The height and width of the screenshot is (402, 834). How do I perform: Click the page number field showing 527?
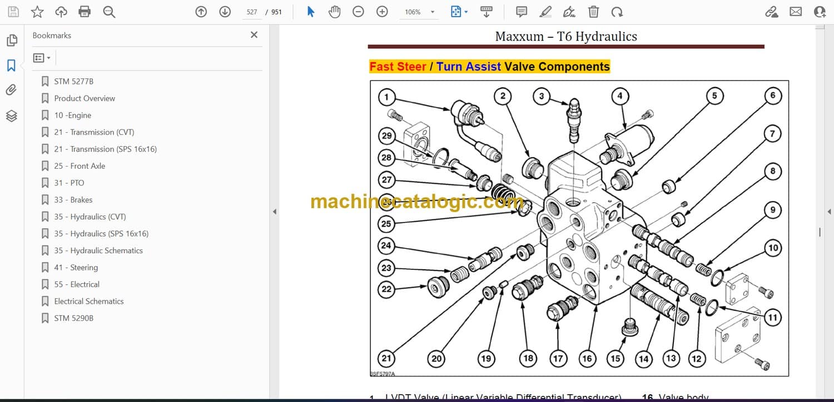(252, 12)
